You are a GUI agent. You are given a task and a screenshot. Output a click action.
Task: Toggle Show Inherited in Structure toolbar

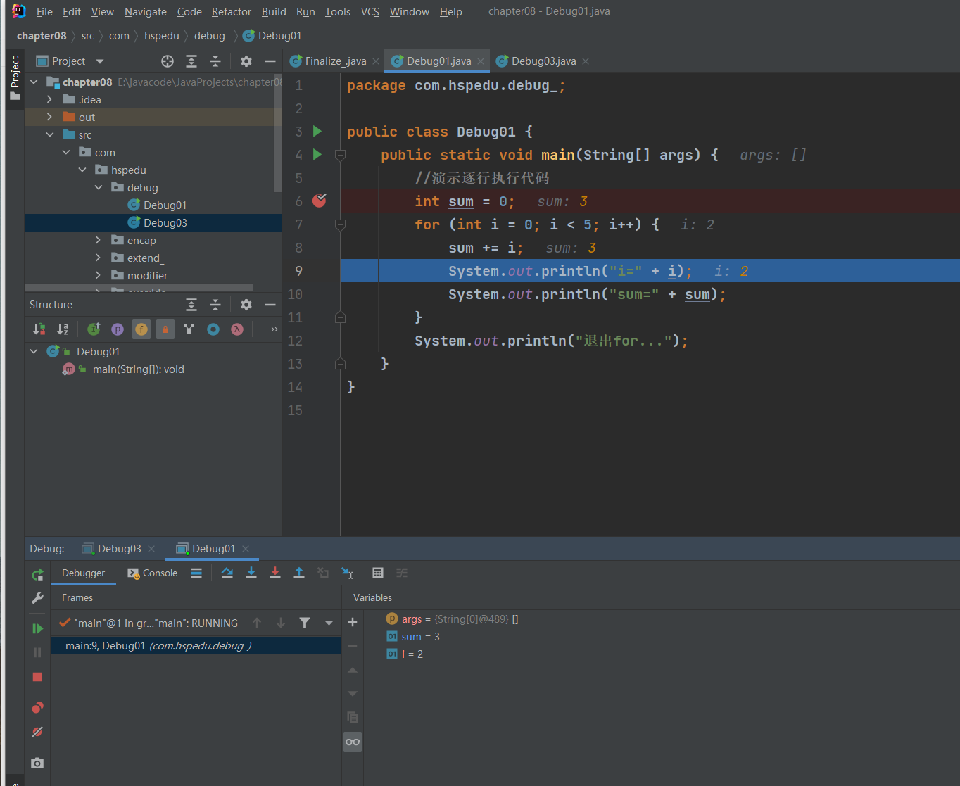pyautogui.click(x=94, y=329)
